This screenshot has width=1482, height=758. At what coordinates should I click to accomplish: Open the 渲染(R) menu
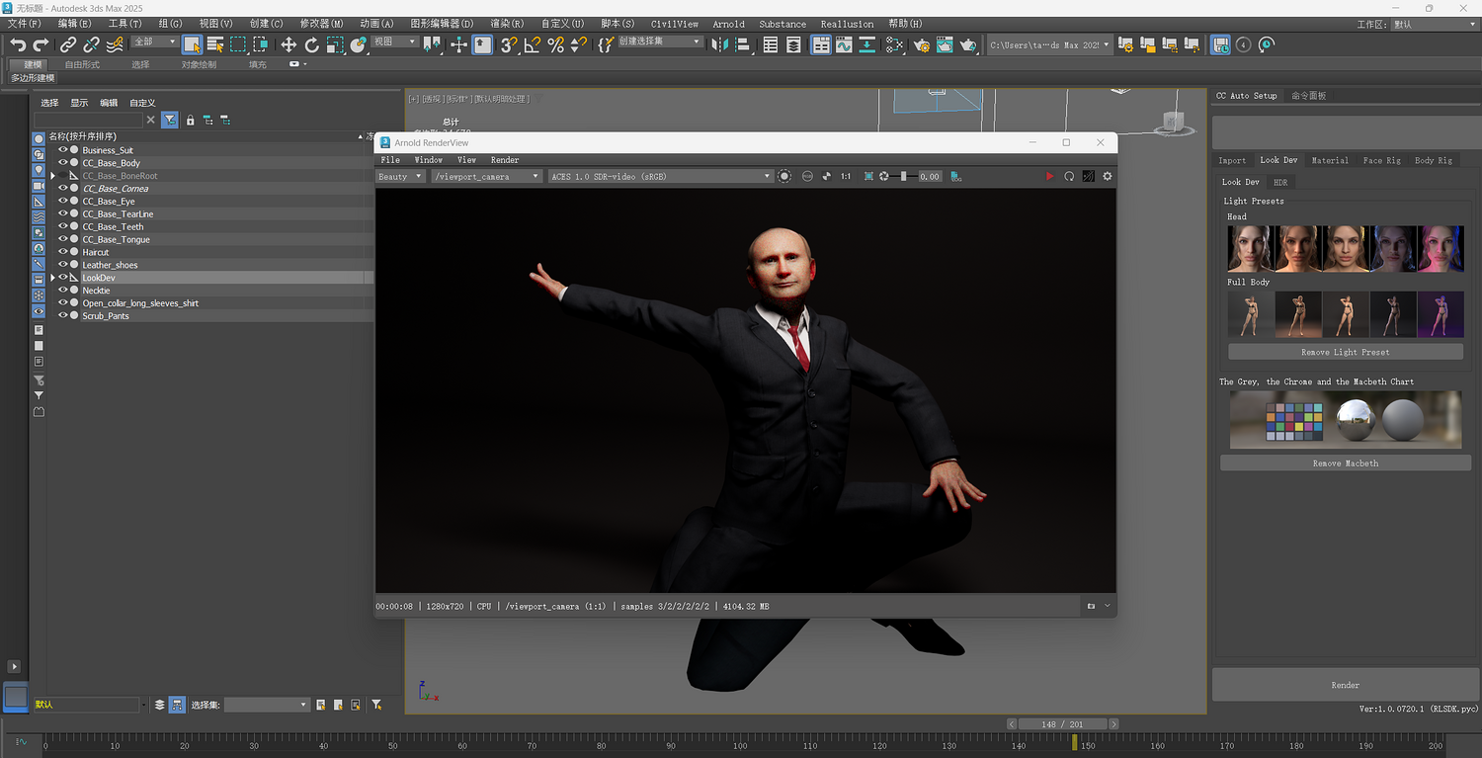[x=507, y=24]
